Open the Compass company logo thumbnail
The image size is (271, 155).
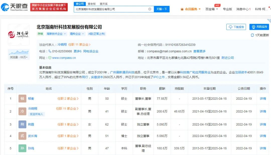(x=19, y=35)
